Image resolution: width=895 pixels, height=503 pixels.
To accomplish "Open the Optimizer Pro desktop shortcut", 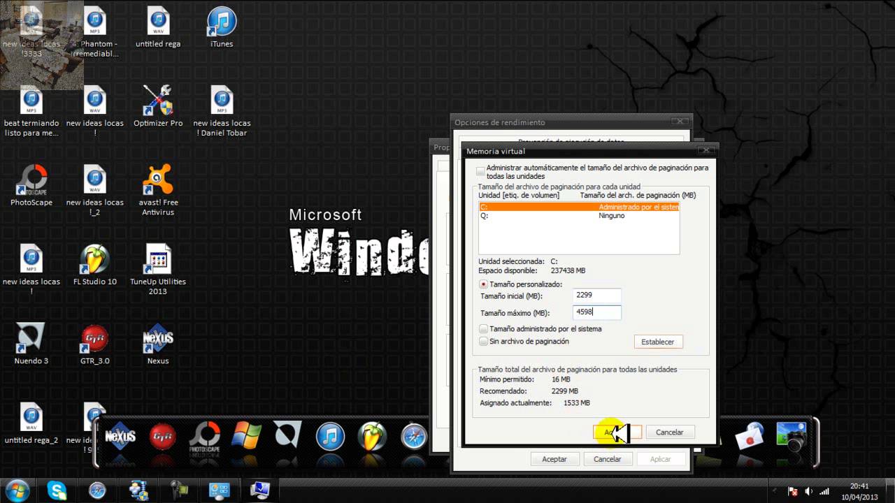I will click(158, 107).
